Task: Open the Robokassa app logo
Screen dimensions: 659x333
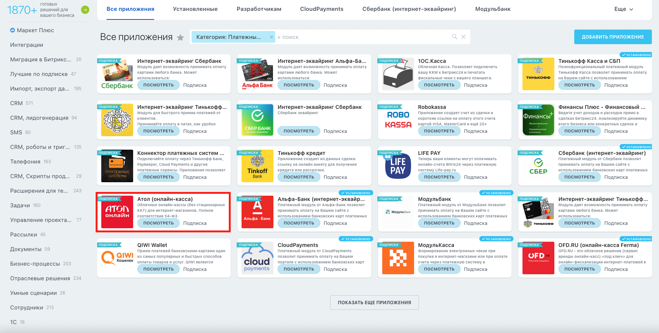Action: pos(398,120)
